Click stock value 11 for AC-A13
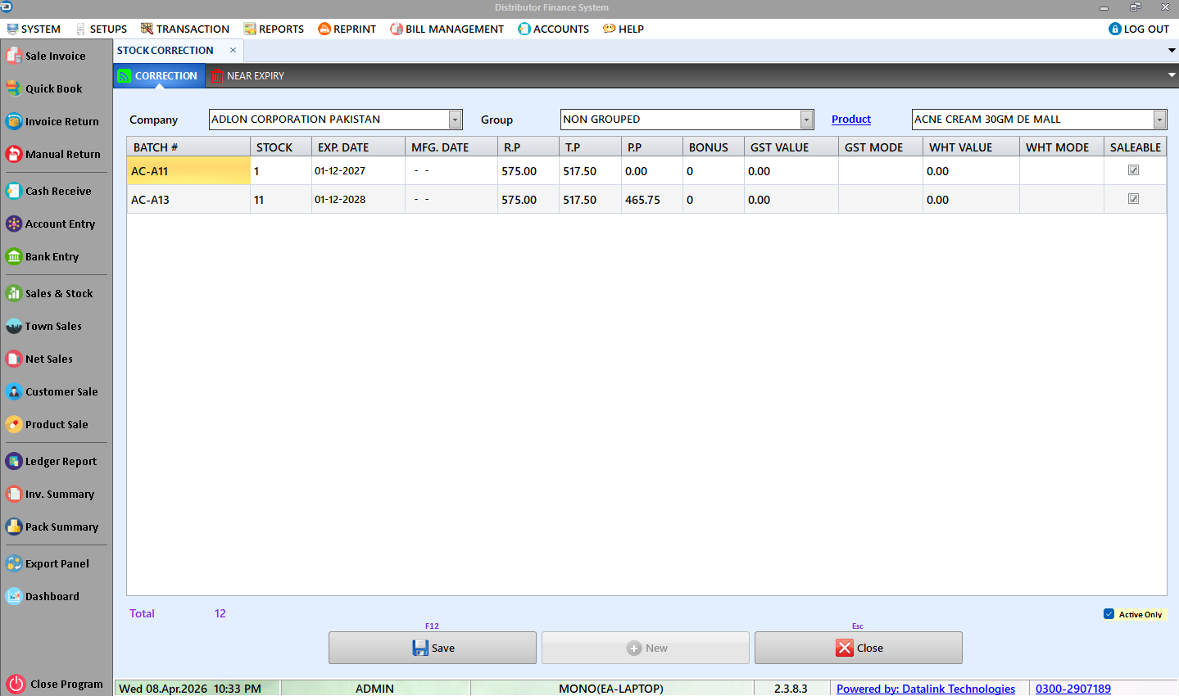This screenshot has height=696, width=1179. 280,200
